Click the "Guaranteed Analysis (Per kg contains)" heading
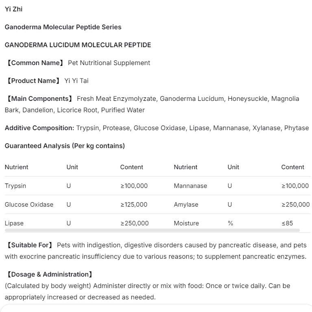 pos(65,146)
